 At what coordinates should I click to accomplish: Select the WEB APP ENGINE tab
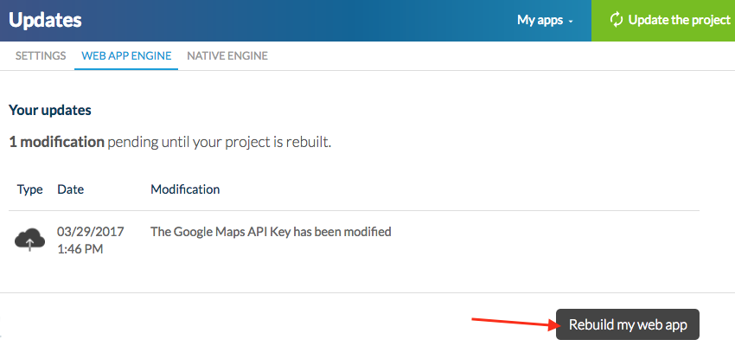[x=126, y=55]
